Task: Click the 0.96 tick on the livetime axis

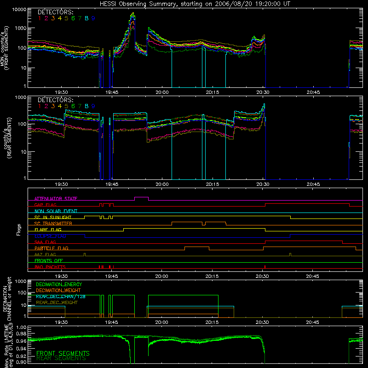Action: [x=21, y=341]
